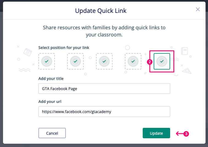Image resolution: width=208 pixels, height=147 pixels.
Task: Click the facebook.com/gtacademy URL field
Action: [x=104, y=111]
